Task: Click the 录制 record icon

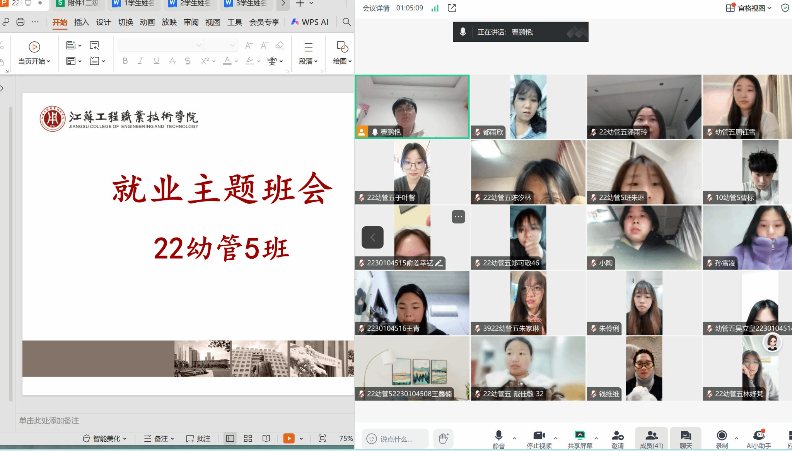Action: pyautogui.click(x=722, y=439)
